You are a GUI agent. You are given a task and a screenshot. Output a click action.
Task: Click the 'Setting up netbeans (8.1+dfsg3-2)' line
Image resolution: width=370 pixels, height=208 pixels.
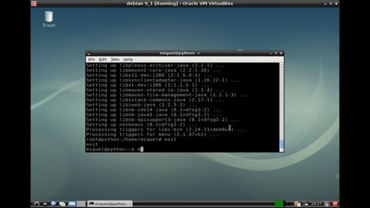tap(141, 125)
